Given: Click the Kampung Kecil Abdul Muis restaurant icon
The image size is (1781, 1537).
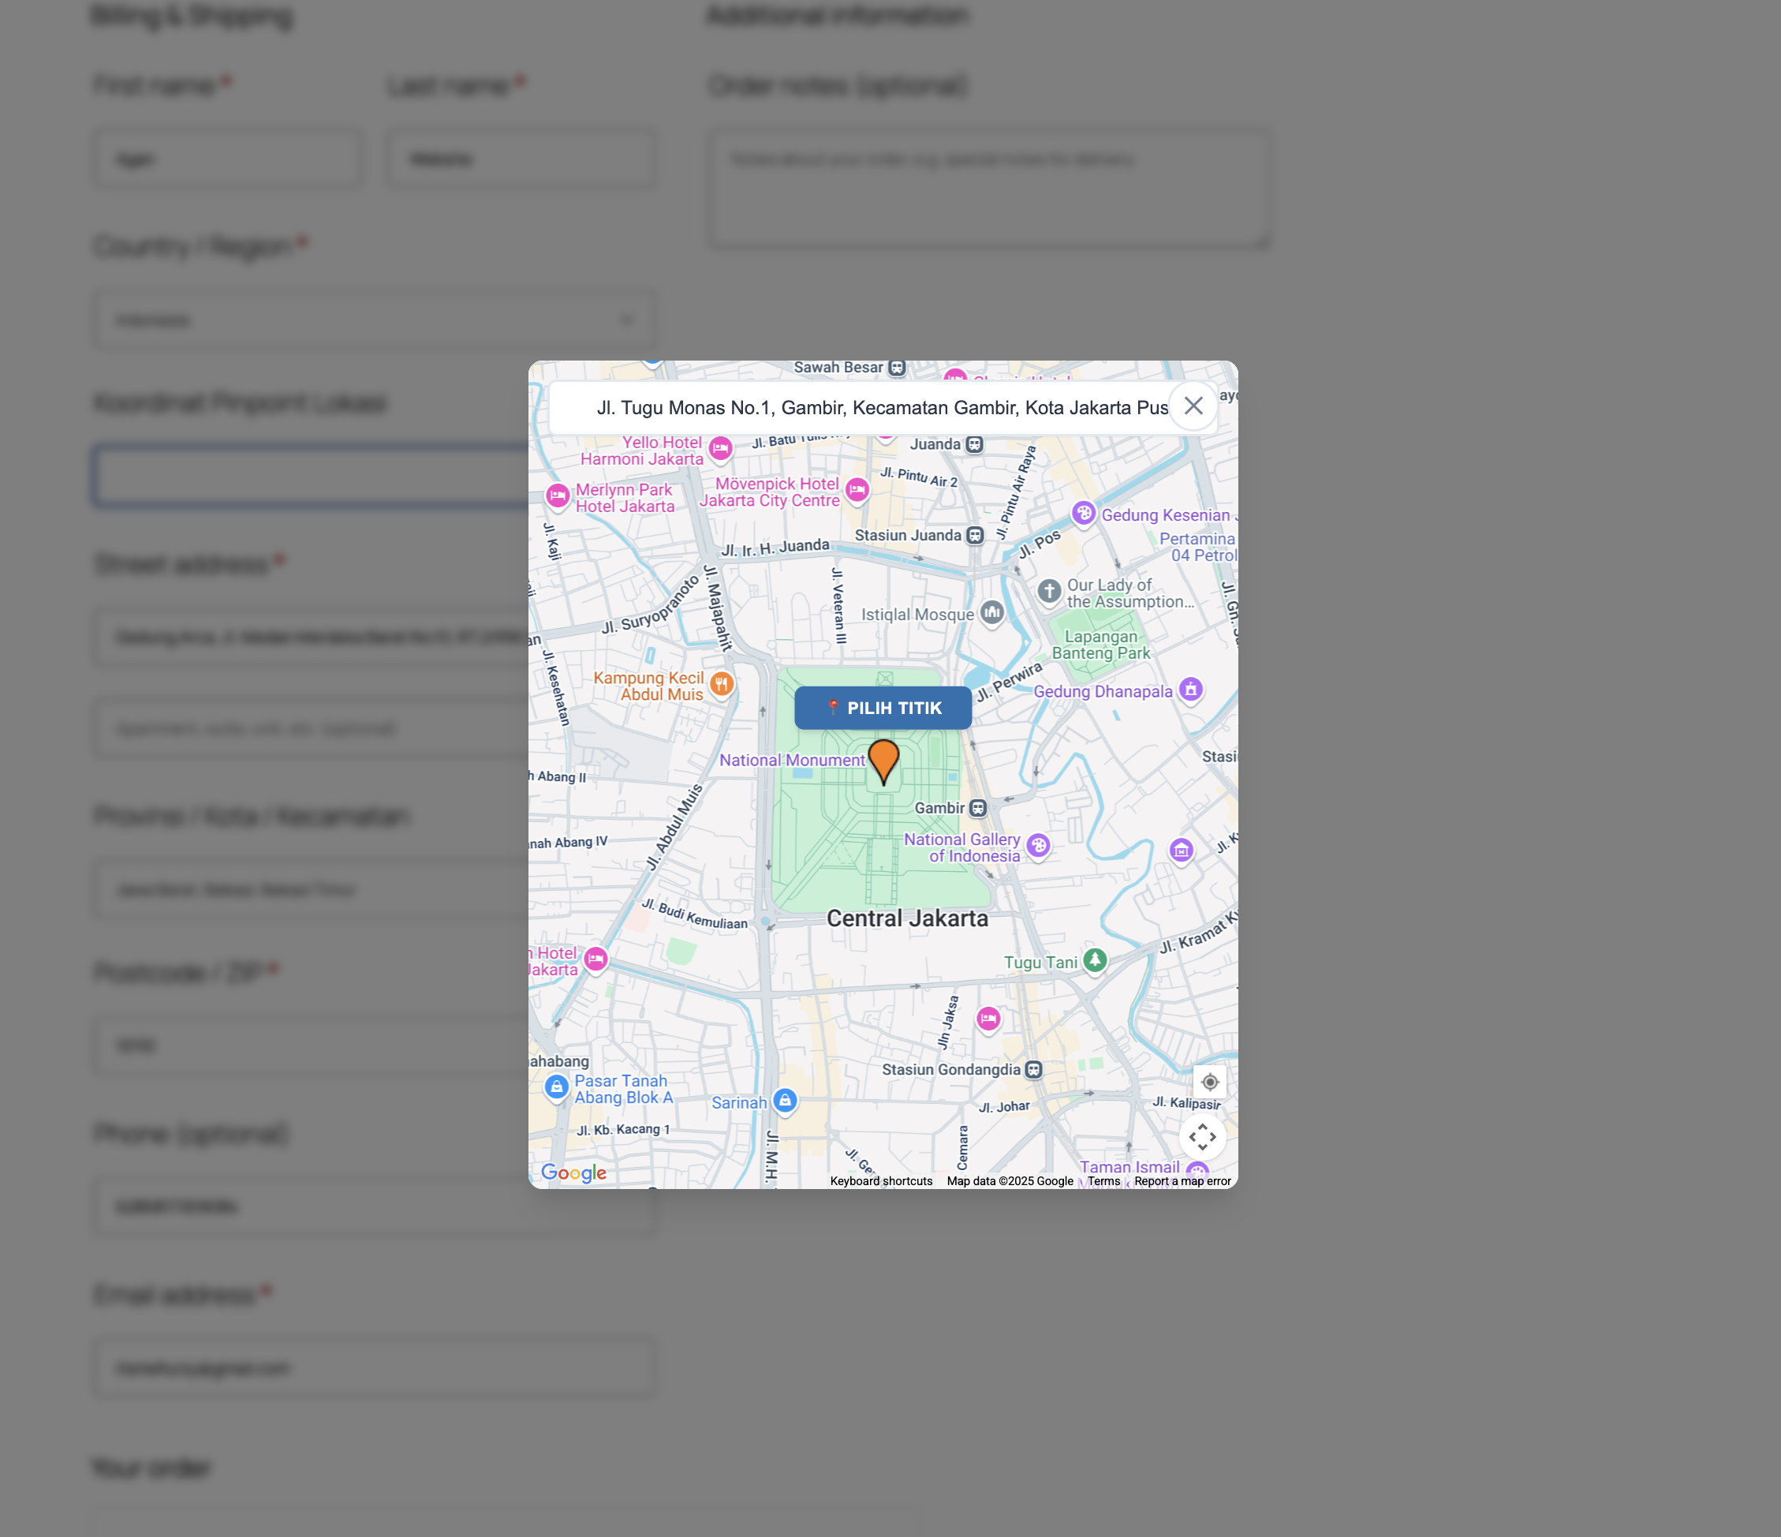Looking at the screenshot, I should 722,684.
